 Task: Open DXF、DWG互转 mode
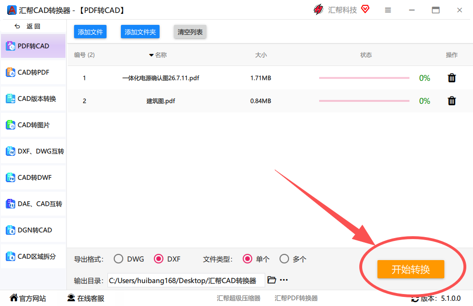pos(33,151)
